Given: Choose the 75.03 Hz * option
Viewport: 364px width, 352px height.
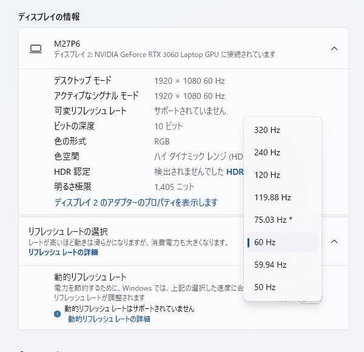Looking at the screenshot, I should point(273,220).
